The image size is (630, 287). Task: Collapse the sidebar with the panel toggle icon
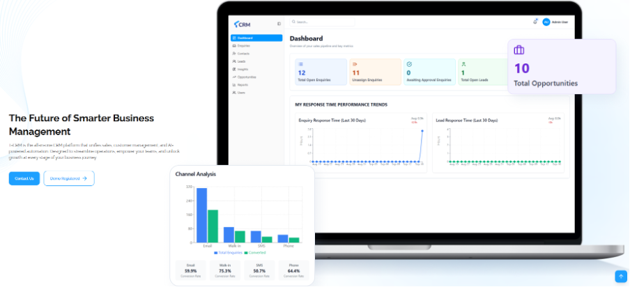(279, 23)
